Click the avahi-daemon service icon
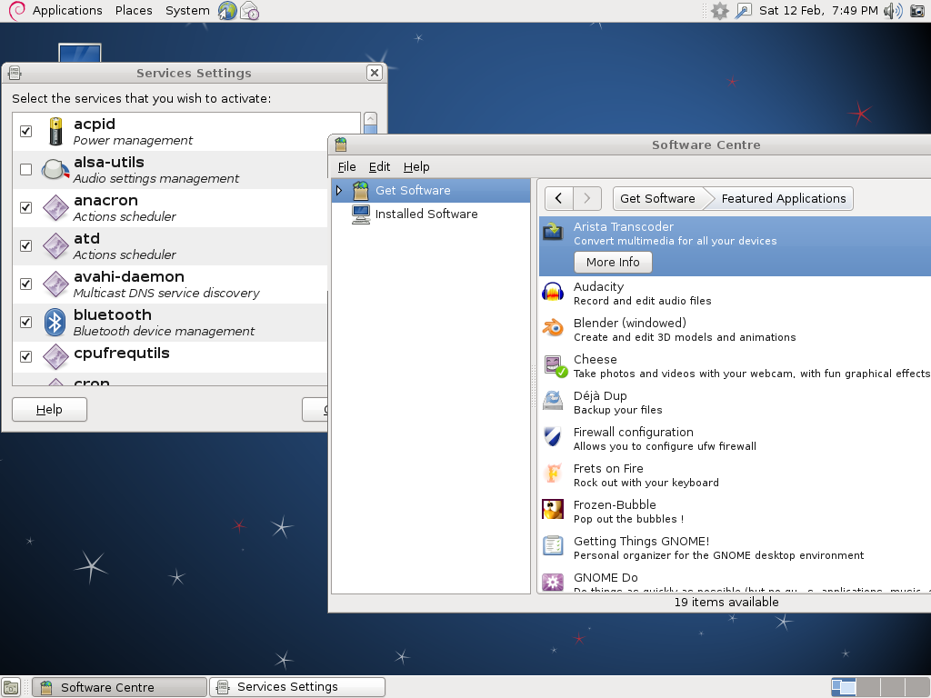 coord(55,284)
